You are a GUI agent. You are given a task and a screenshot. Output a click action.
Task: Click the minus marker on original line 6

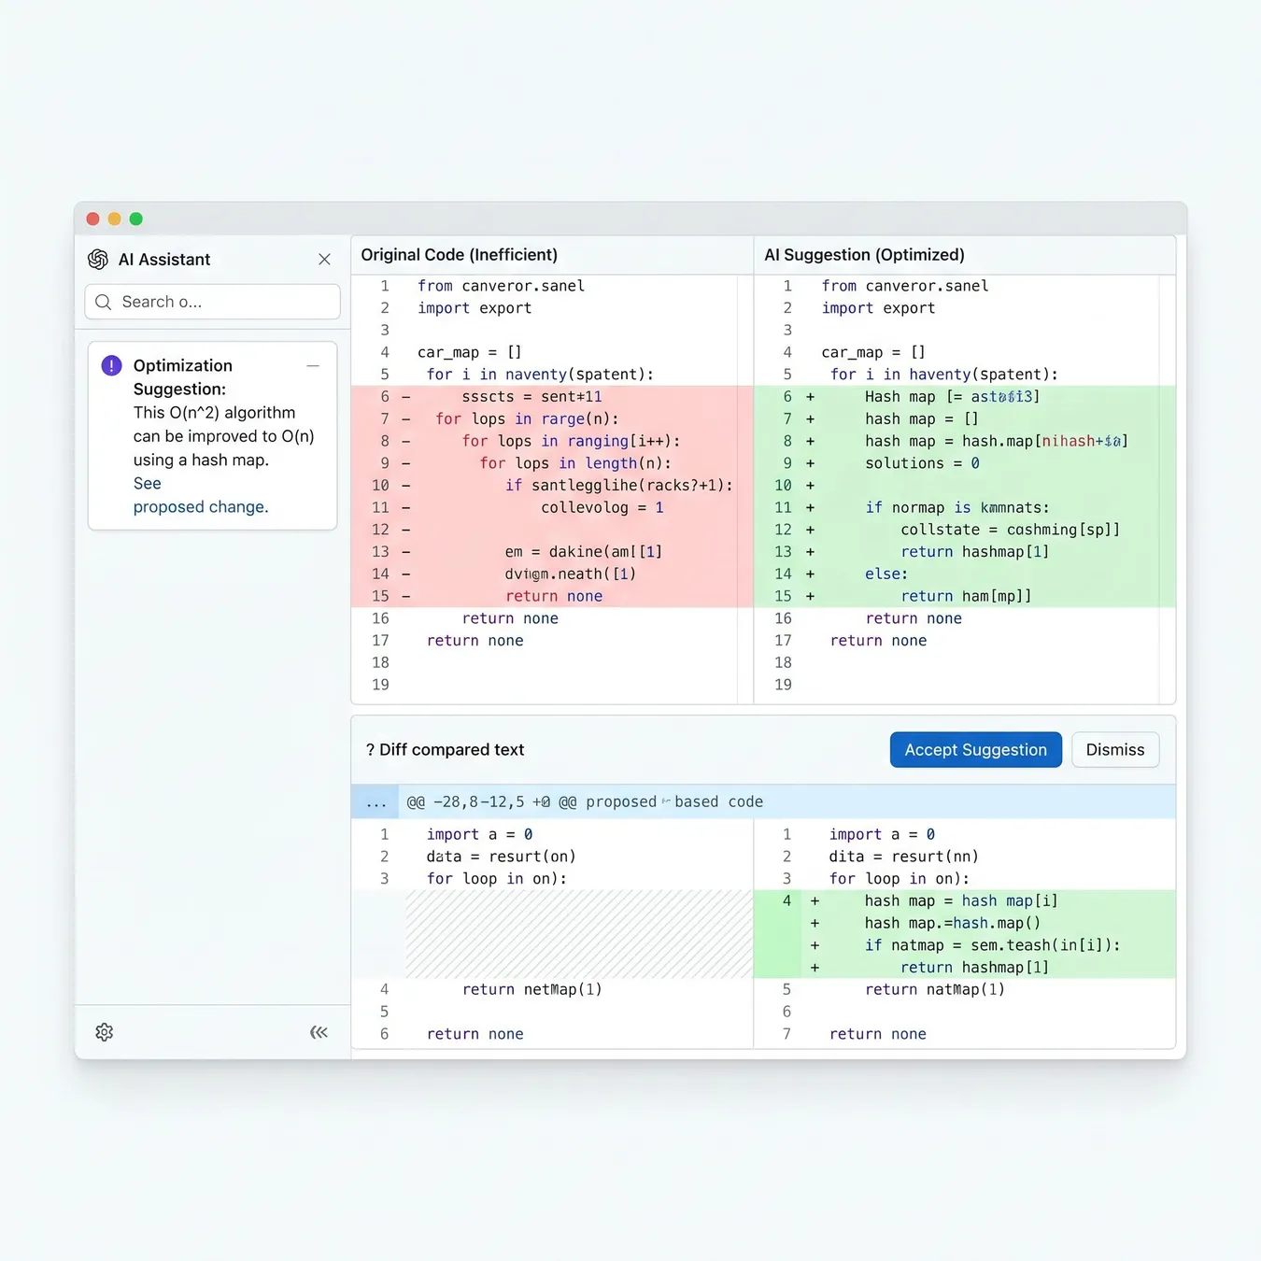click(406, 397)
